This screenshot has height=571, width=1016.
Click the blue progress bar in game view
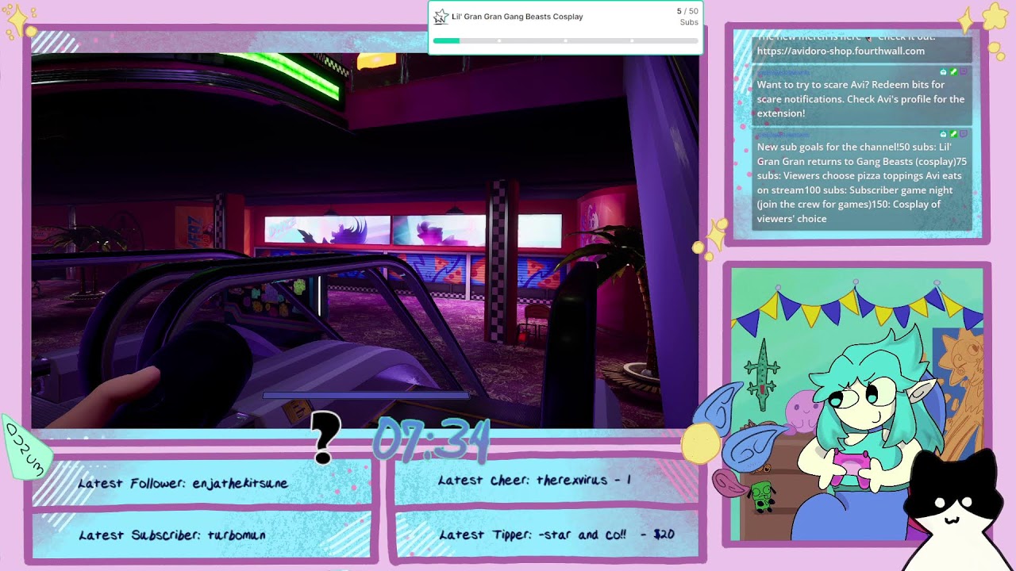[366, 394]
